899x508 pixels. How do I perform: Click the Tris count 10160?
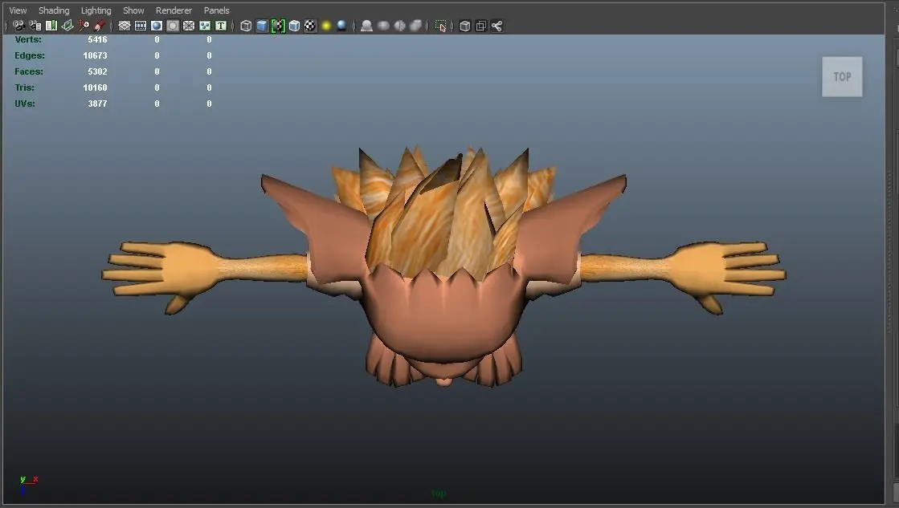point(95,87)
